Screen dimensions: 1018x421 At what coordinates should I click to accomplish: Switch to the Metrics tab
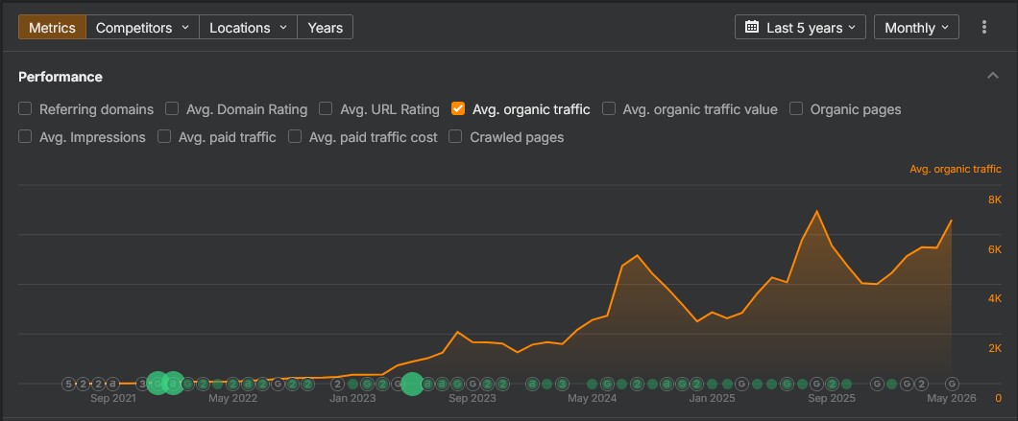pos(52,27)
